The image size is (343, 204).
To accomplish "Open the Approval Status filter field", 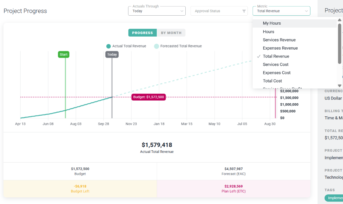I will point(219,11).
